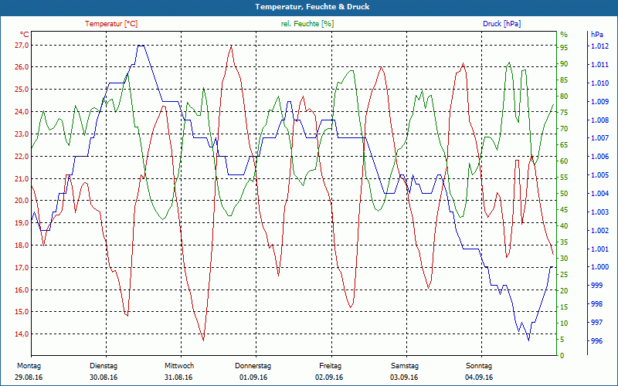Screen dimensions: 618x386
Task: Click the '1.010' pressure axis value
Action: [599, 83]
